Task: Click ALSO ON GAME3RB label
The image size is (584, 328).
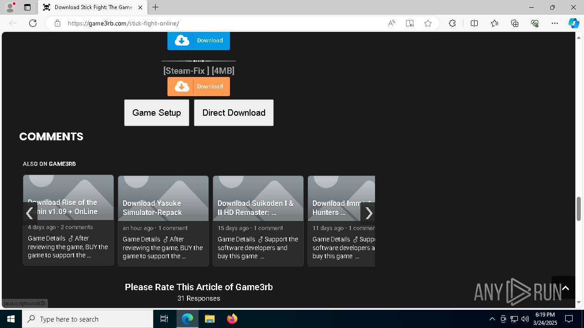Action: click(x=49, y=164)
